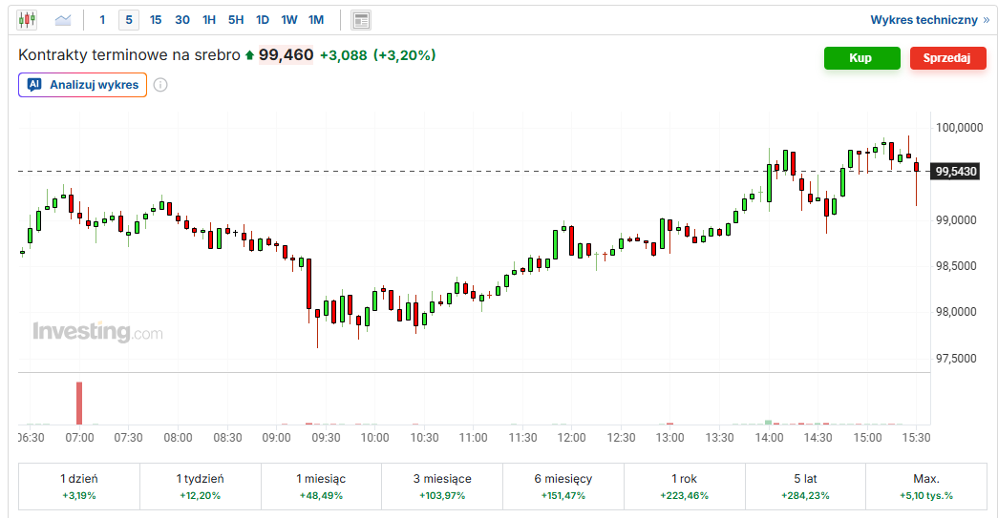Switch to the 1 tydzień range tab
Image resolution: width=998 pixels, height=518 pixels.
200,487
